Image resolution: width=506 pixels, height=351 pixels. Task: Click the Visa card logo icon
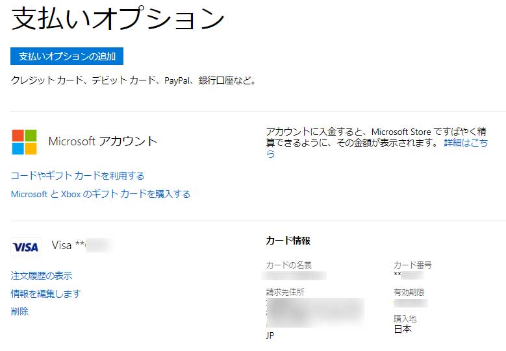(x=26, y=247)
